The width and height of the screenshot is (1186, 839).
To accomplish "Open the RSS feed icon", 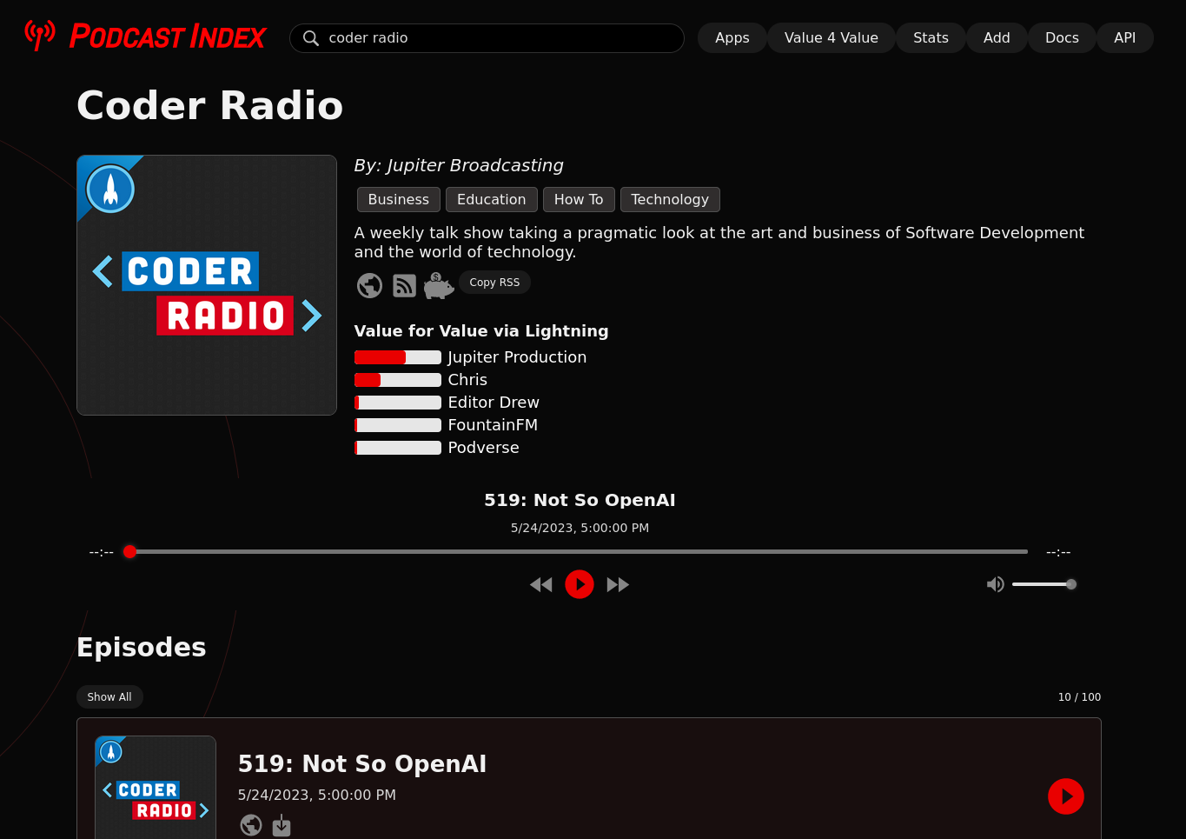I will tap(404, 285).
